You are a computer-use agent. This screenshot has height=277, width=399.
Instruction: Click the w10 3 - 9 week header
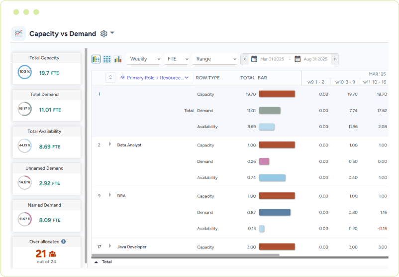345,82
